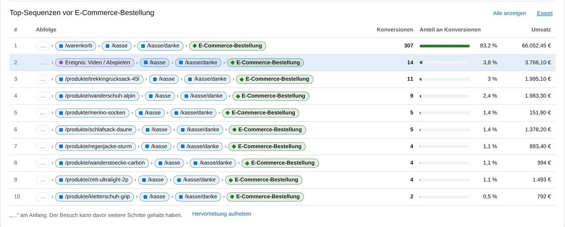Expand the ellipsis chip in the wanderschuh-alpin row
This screenshot has width=565, height=227.
(x=43, y=96)
